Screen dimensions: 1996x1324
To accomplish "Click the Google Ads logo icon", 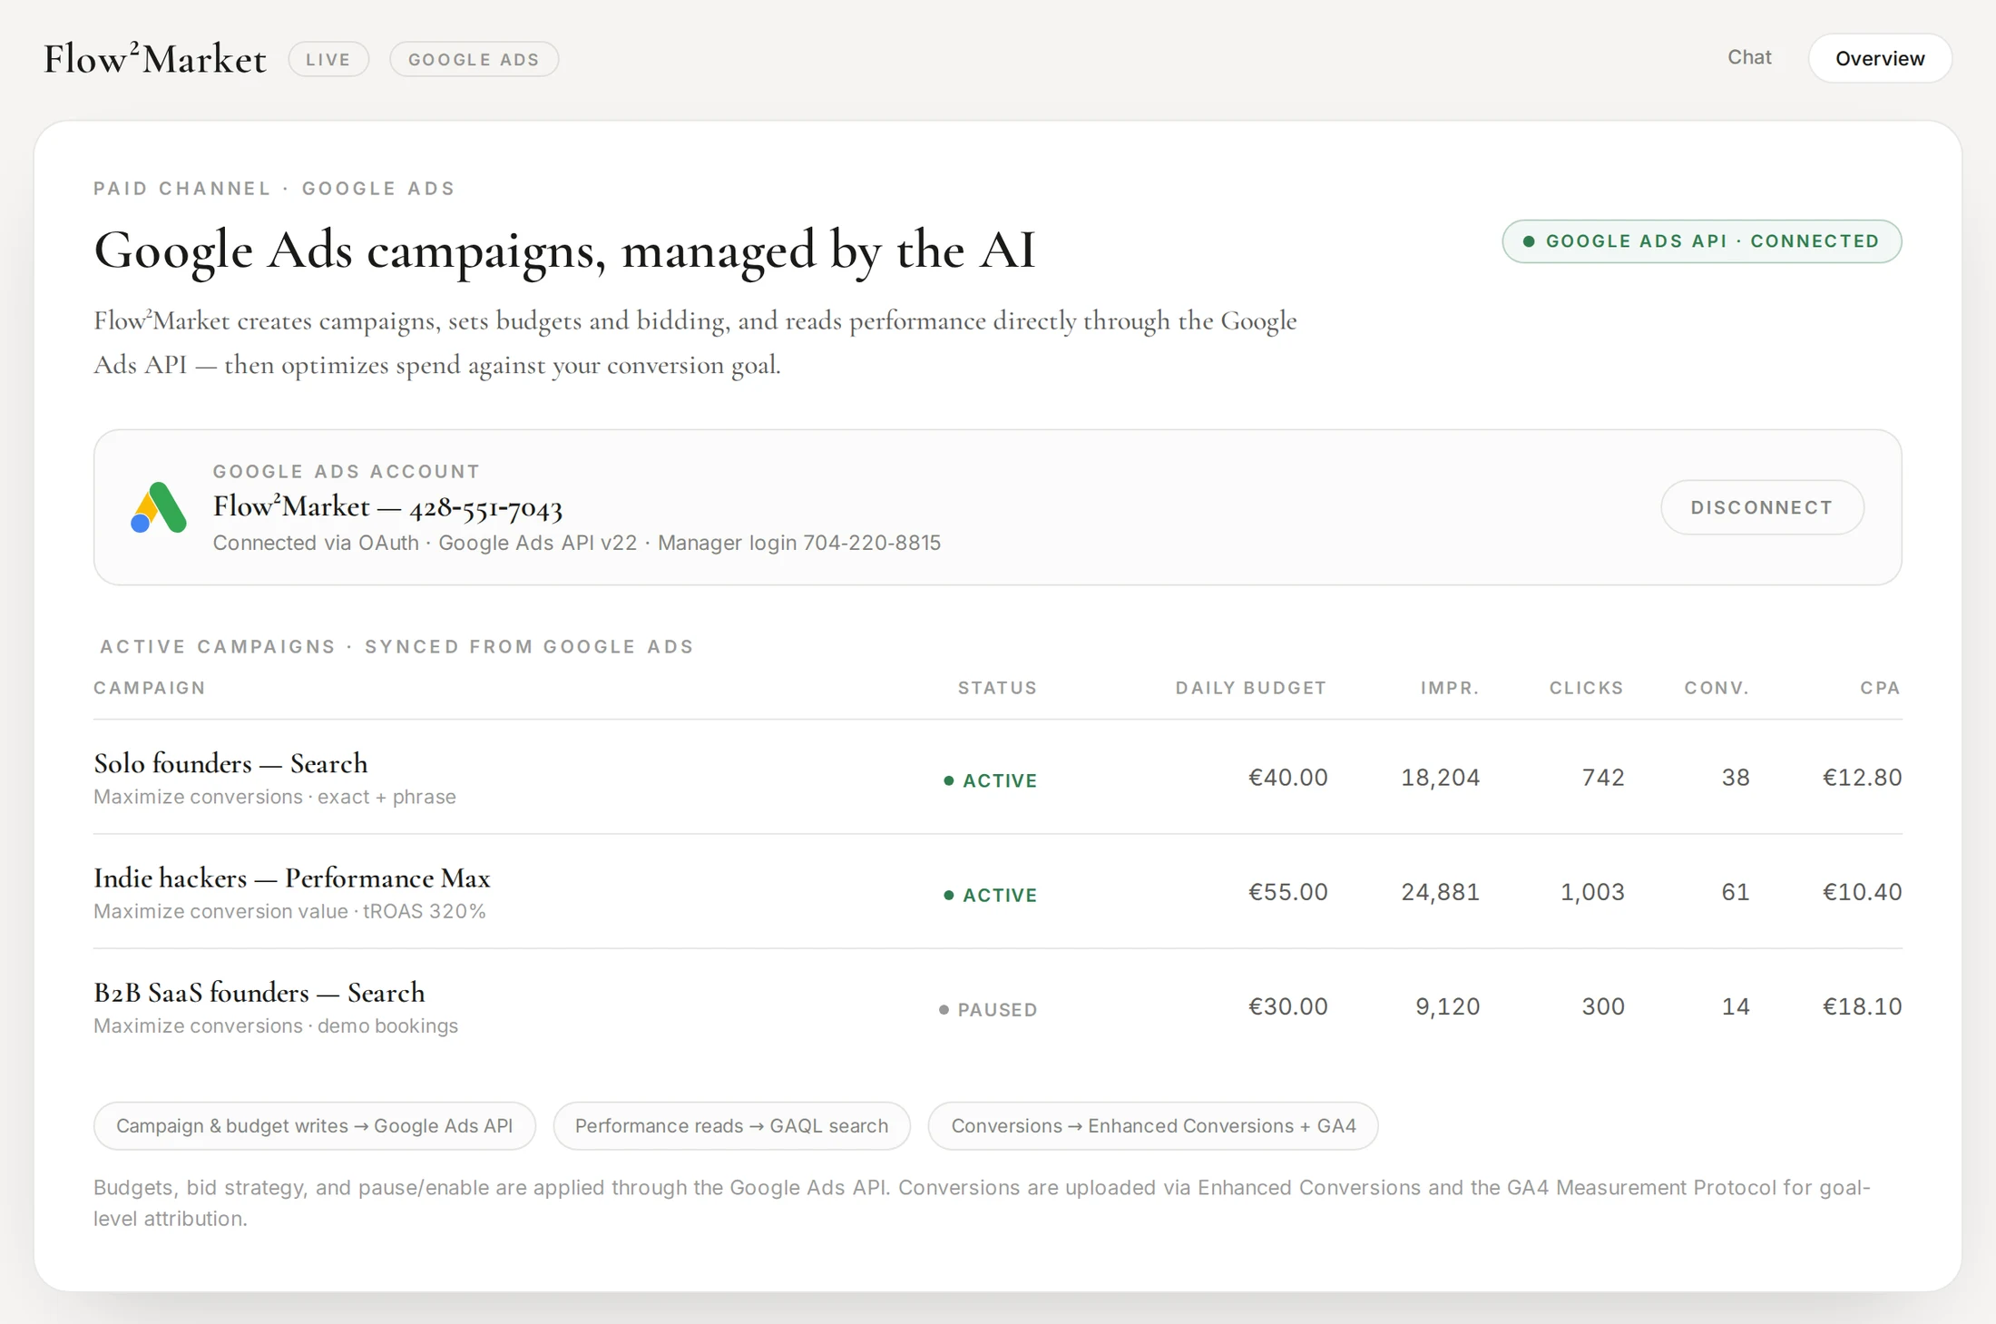I will (159, 507).
